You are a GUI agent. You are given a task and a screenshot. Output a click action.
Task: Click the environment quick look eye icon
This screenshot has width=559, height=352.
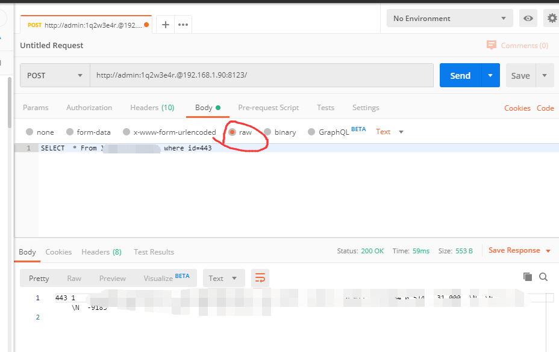528,19
